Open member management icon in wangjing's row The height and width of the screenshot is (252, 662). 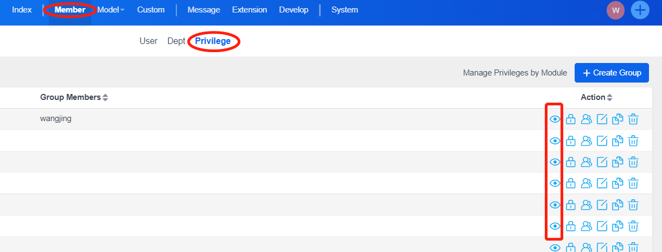coord(586,119)
